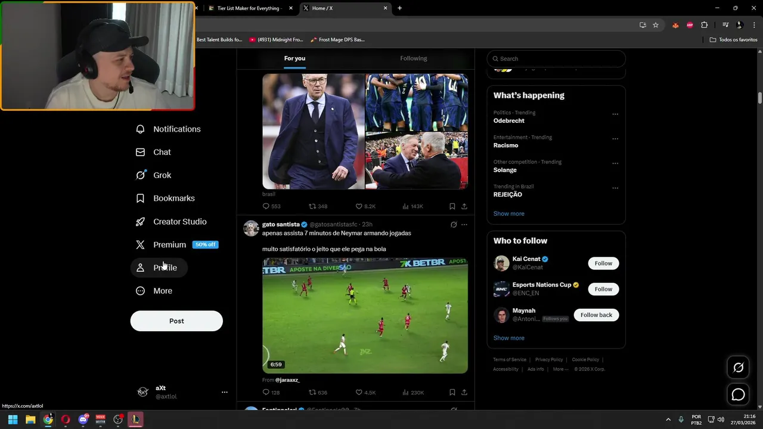Open account options for aXt

[225, 392]
